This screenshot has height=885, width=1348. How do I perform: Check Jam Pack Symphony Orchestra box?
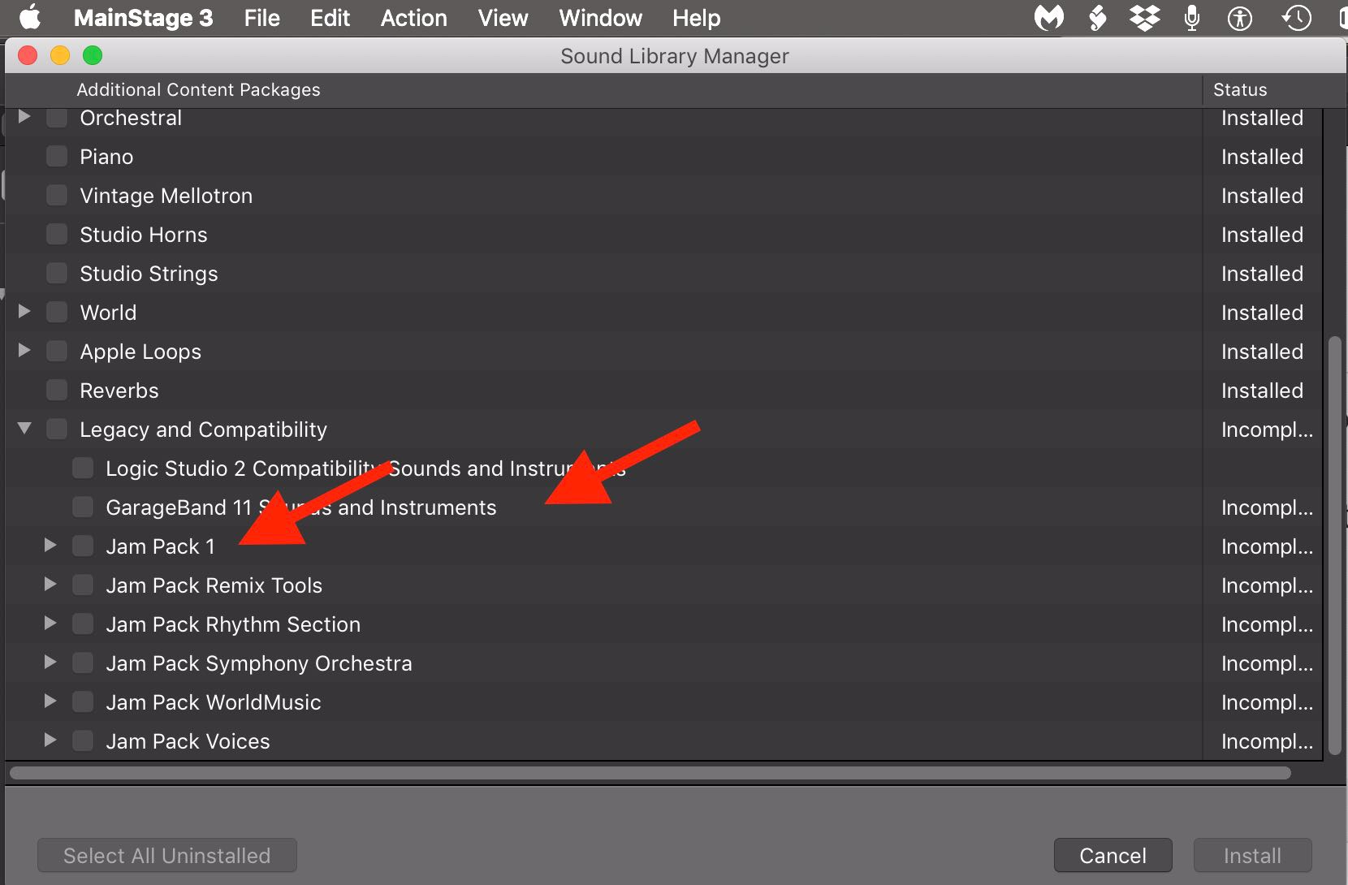pos(83,663)
